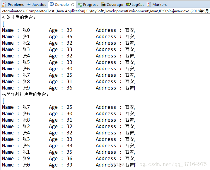Screen dimensions: 210x170
Task: Click the terminated ComparatorTest launch description
Action: pyautogui.click(x=105, y=11)
